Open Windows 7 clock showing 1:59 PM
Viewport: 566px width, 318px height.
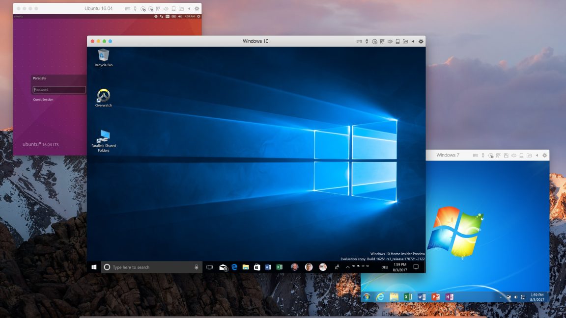[x=537, y=297]
